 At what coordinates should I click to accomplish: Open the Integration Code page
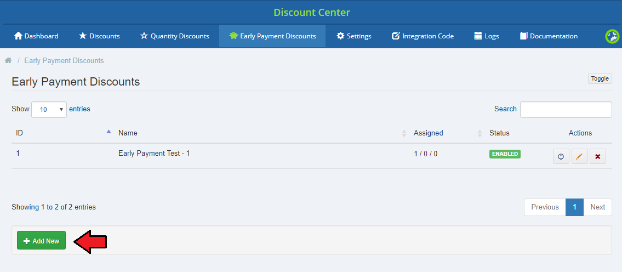coord(423,36)
